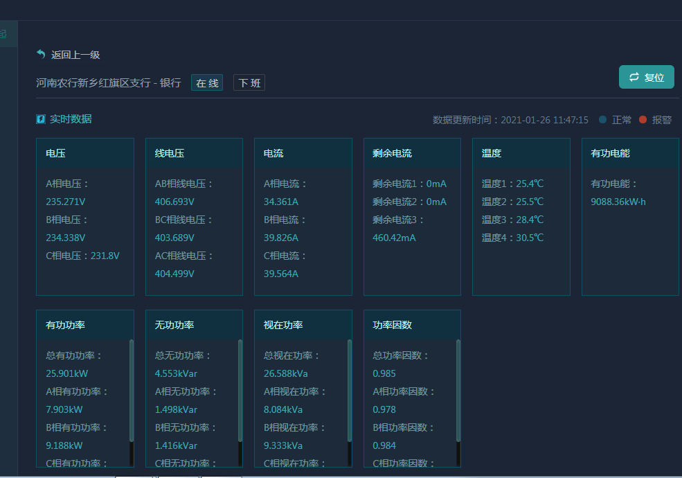This screenshot has height=478, width=682.
Task: Click 有功电能 value 9088.36kW·h
Action: coord(618,202)
